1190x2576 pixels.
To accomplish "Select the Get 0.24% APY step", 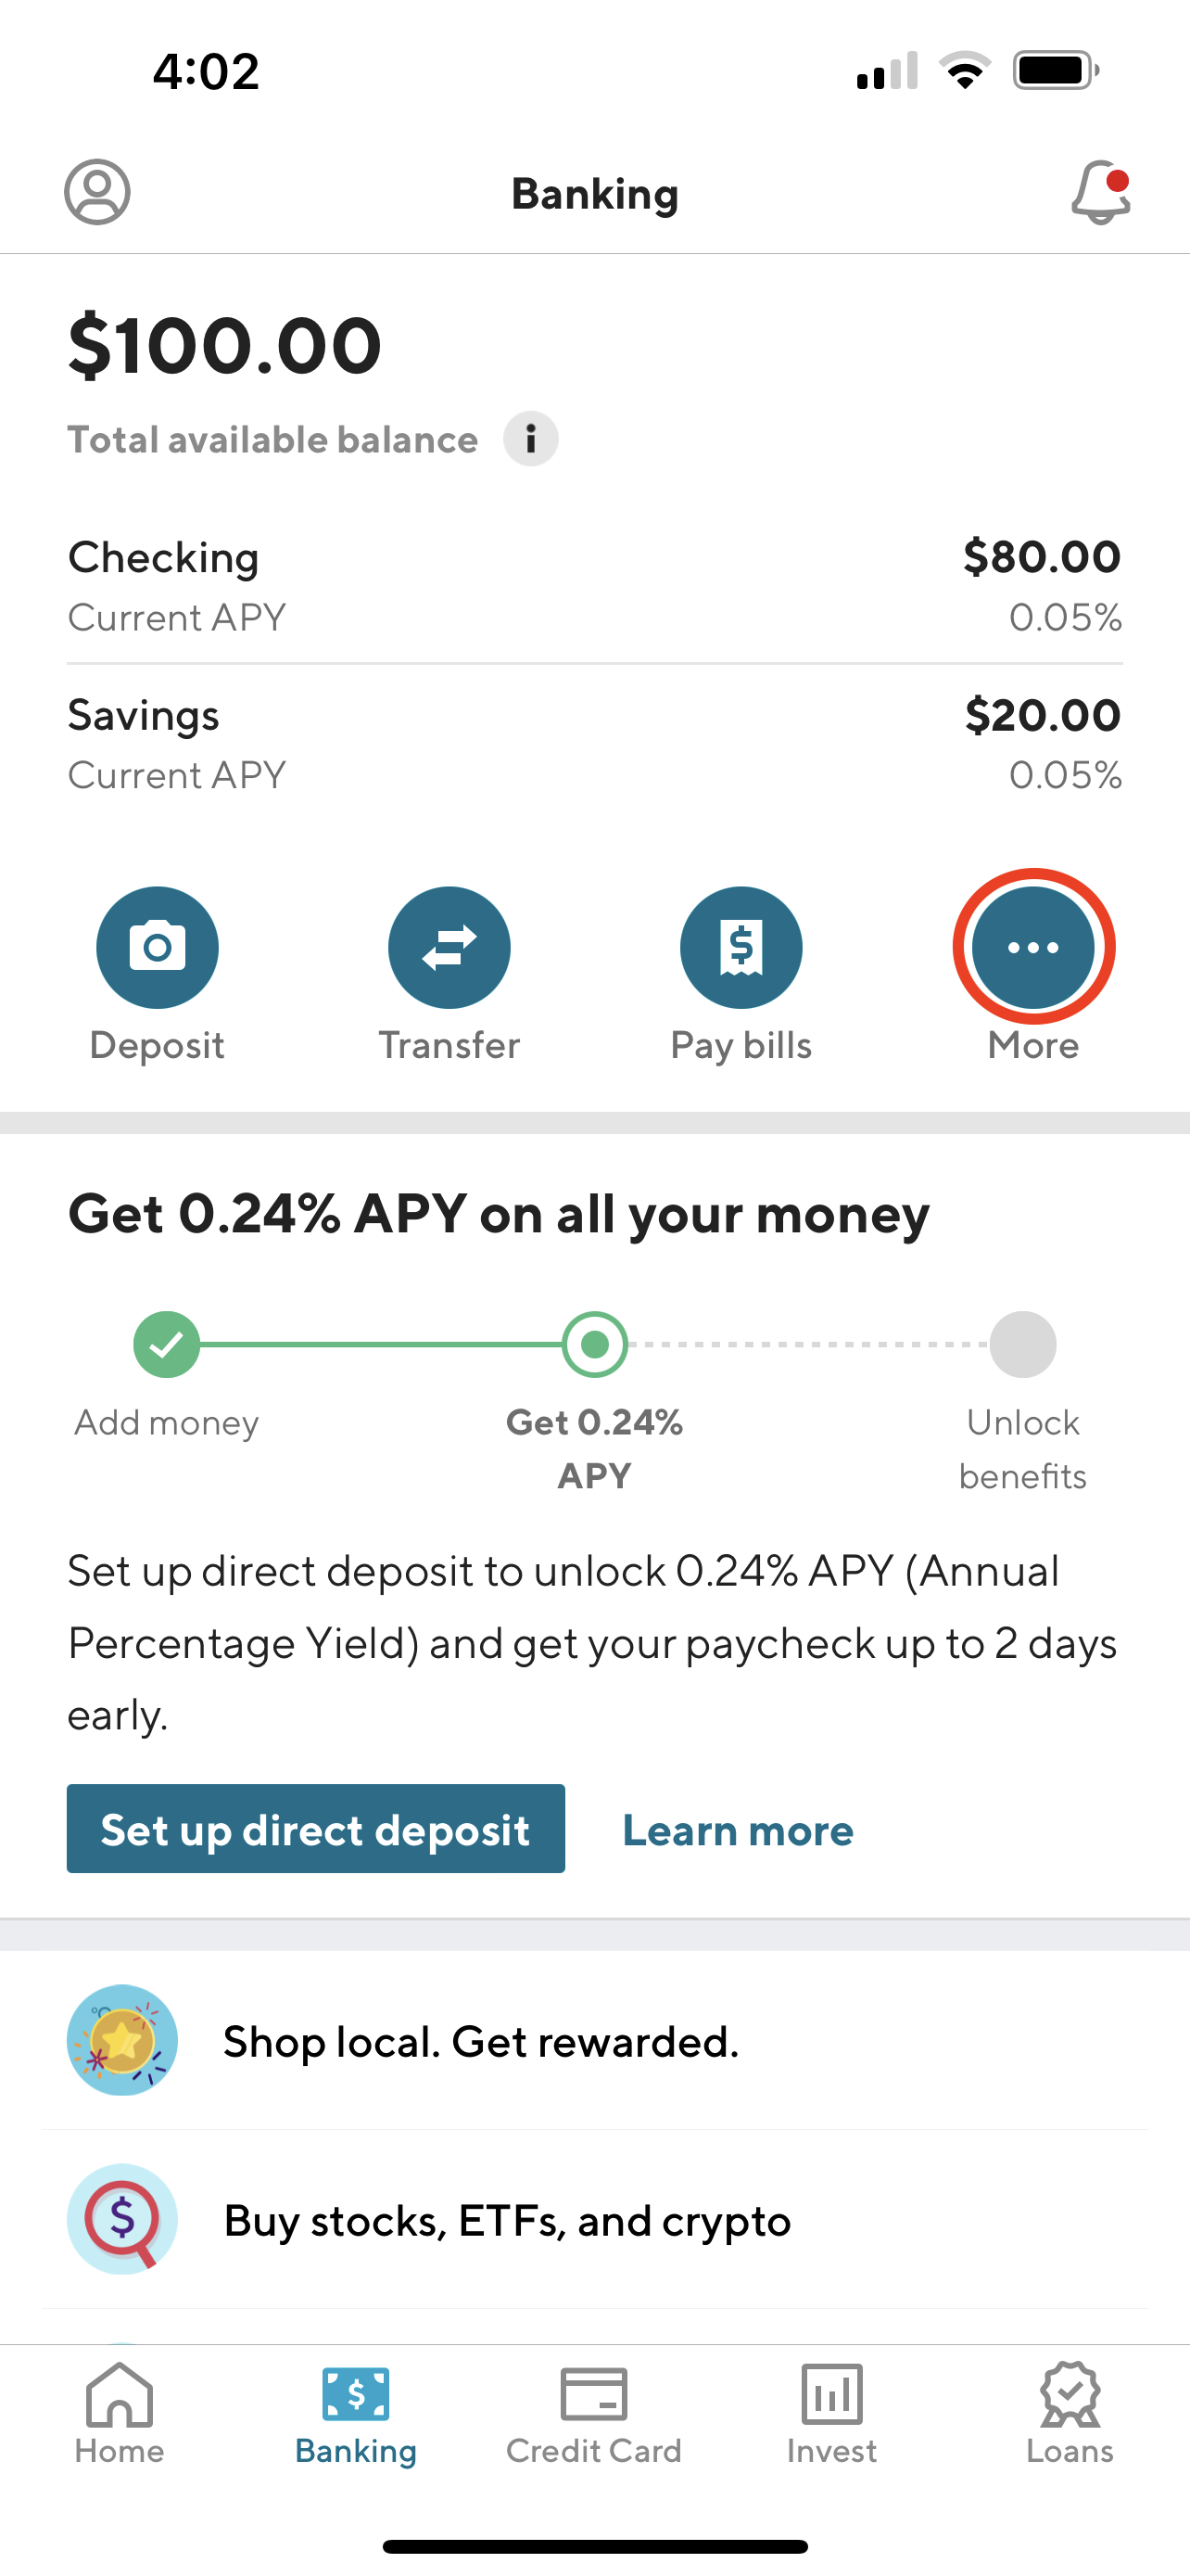I will pos(594,1344).
